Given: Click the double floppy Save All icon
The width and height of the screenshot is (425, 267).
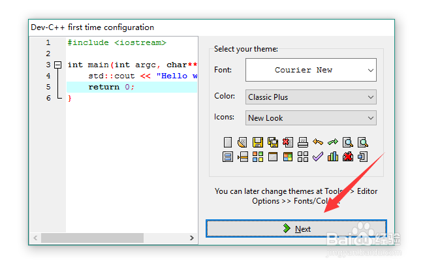Looking at the screenshot, I should coord(273,142).
